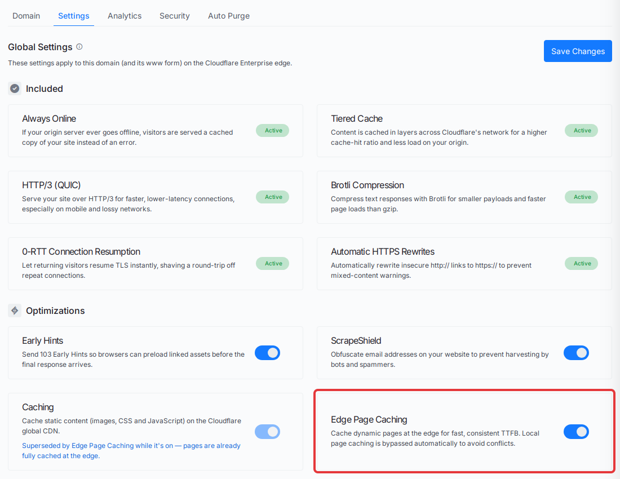Screen dimensions: 620x479
Task: Click the info icon beside Global Settings
Action: coord(79,47)
